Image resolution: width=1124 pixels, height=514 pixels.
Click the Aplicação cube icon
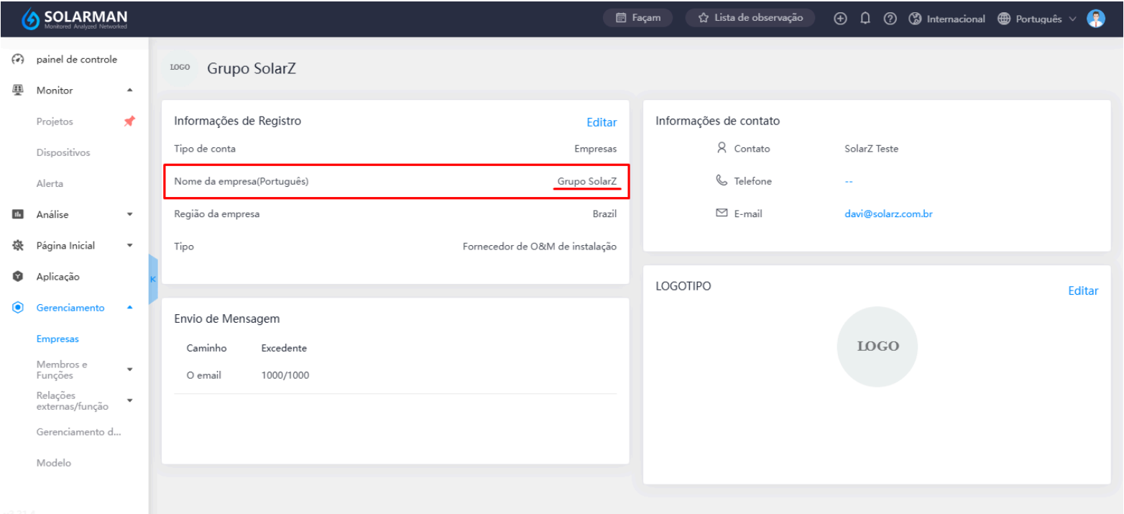(x=18, y=277)
